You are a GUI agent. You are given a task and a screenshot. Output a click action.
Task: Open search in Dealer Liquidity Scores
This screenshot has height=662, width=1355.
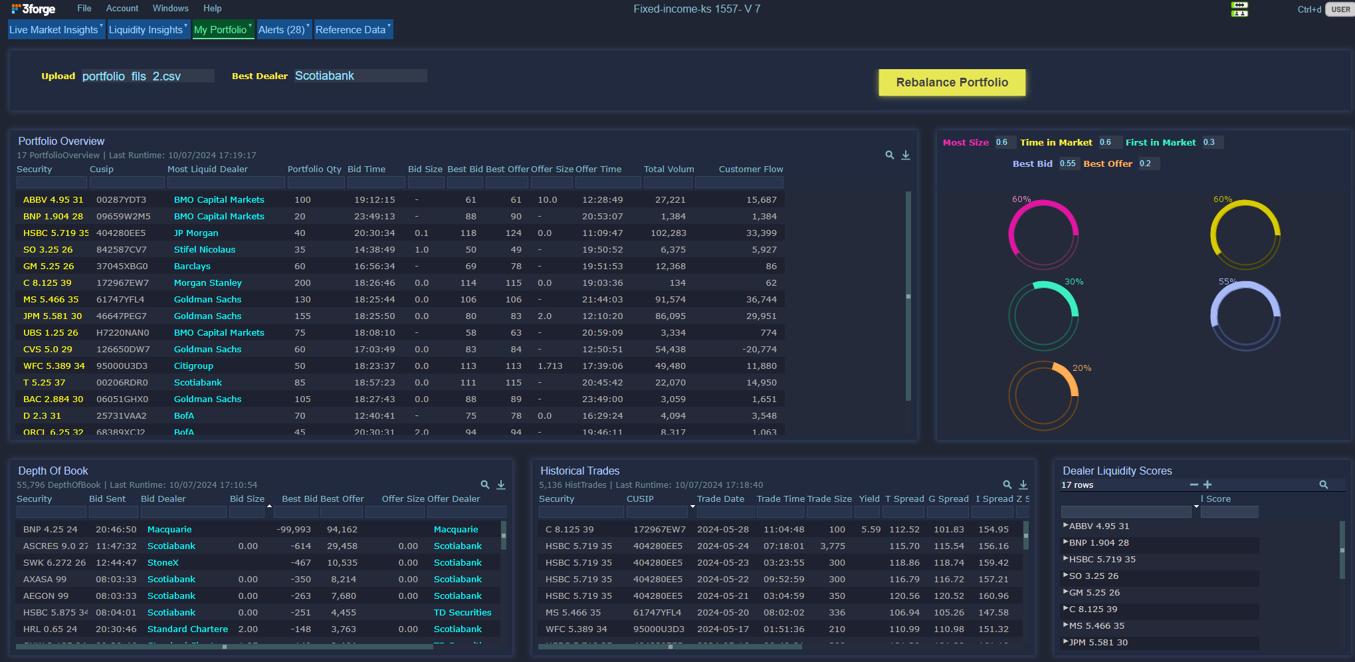click(1324, 485)
